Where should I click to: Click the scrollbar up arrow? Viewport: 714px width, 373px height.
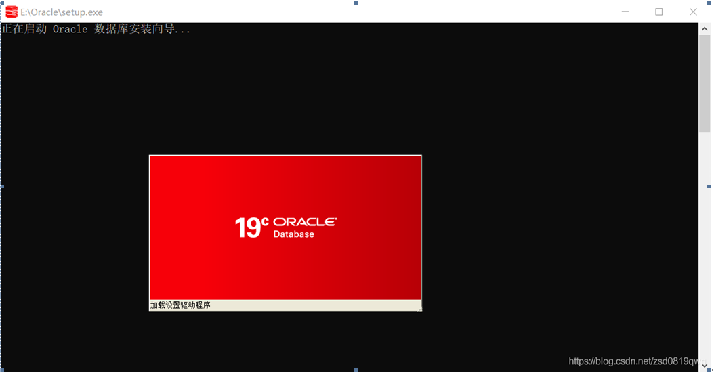click(705, 29)
